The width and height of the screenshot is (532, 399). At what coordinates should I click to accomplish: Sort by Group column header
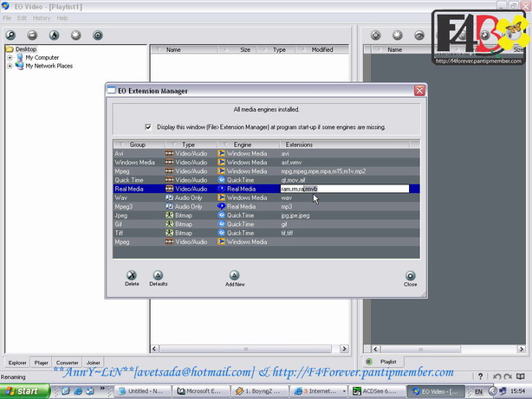point(139,145)
